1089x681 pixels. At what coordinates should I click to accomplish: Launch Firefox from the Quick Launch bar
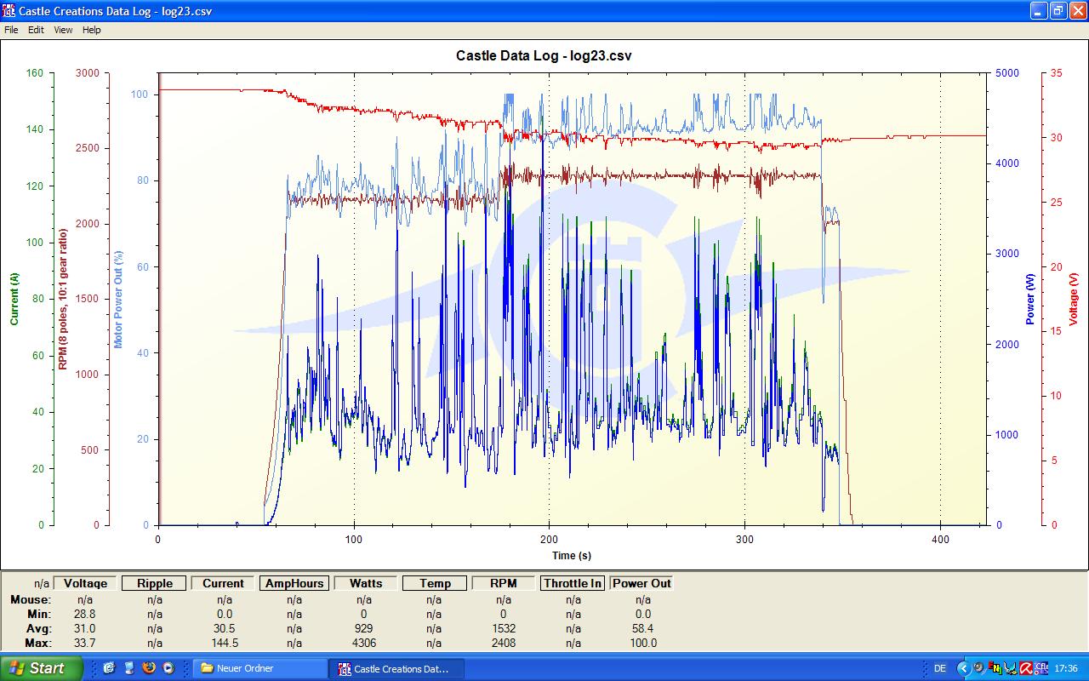149,668
